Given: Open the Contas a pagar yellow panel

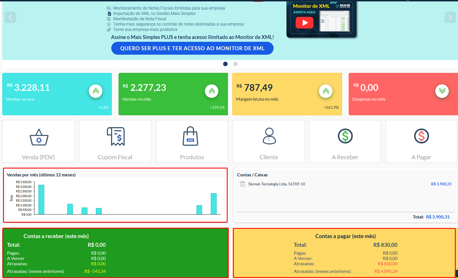Looking at the screenshot, I should point(344,253).
